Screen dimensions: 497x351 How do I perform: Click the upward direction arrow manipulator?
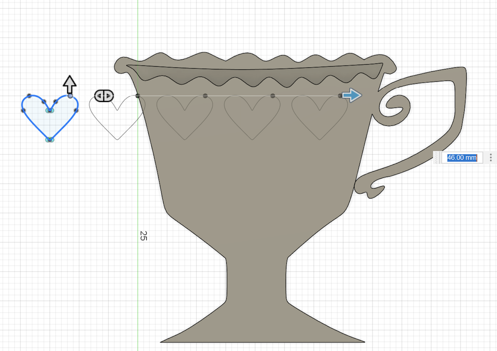[69, 84]
